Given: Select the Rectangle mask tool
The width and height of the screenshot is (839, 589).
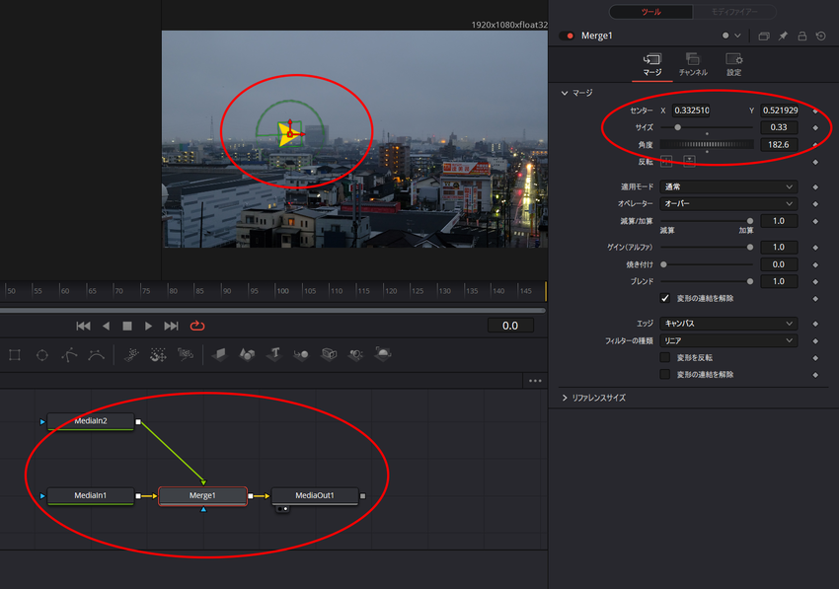Looking at the screenshot, I should click(15, 355).
